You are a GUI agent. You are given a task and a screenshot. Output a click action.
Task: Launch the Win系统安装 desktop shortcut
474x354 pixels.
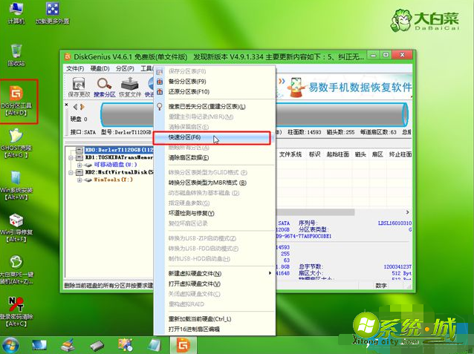(16, 186)
